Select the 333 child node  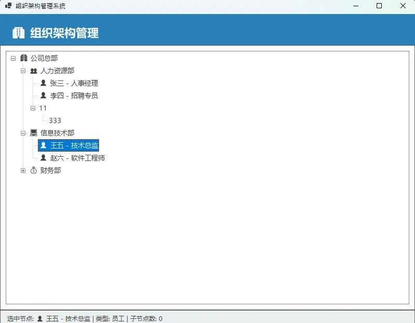pos(55,120)
